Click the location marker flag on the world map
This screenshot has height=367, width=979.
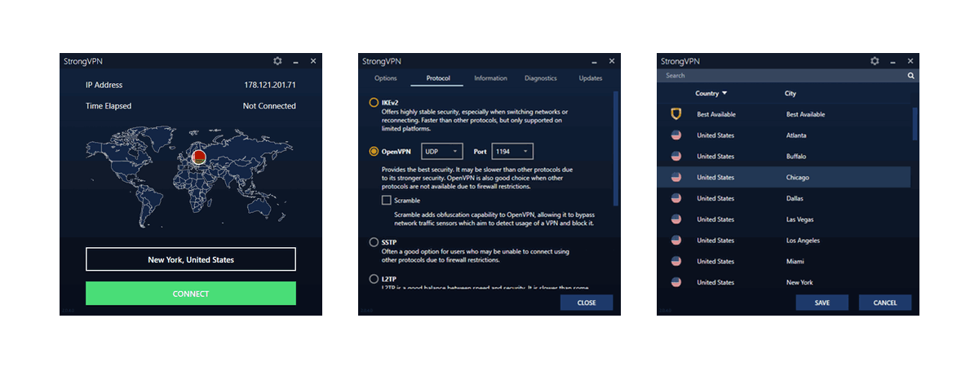pyautogui.click(x=197, y=157)
